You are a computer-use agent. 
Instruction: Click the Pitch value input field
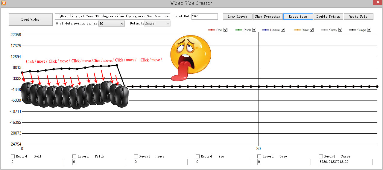(99, 162)
